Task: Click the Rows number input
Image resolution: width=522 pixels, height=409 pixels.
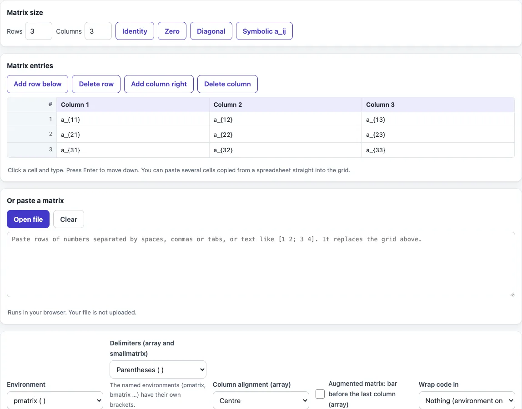Action: click(39, 31)
